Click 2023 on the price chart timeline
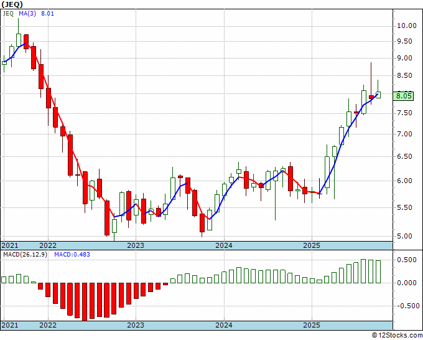423x340 pixels. coord(136,245)
